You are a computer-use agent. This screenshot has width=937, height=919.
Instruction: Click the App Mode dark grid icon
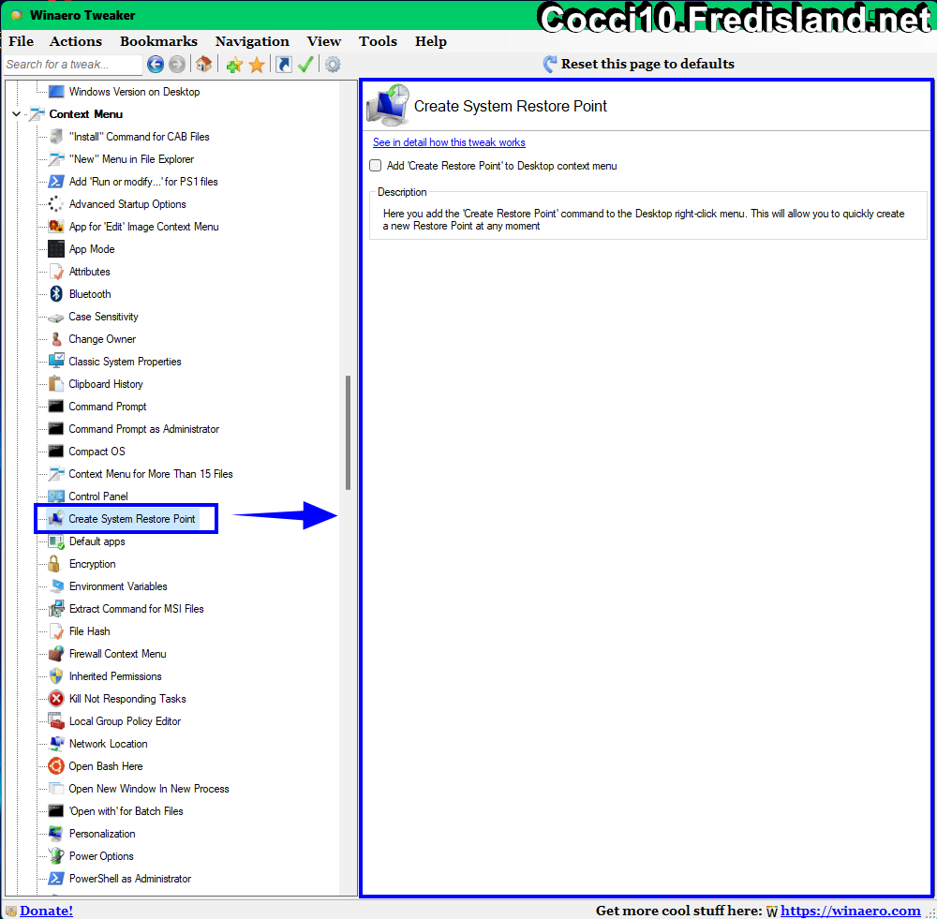click(x=56, y=248)
